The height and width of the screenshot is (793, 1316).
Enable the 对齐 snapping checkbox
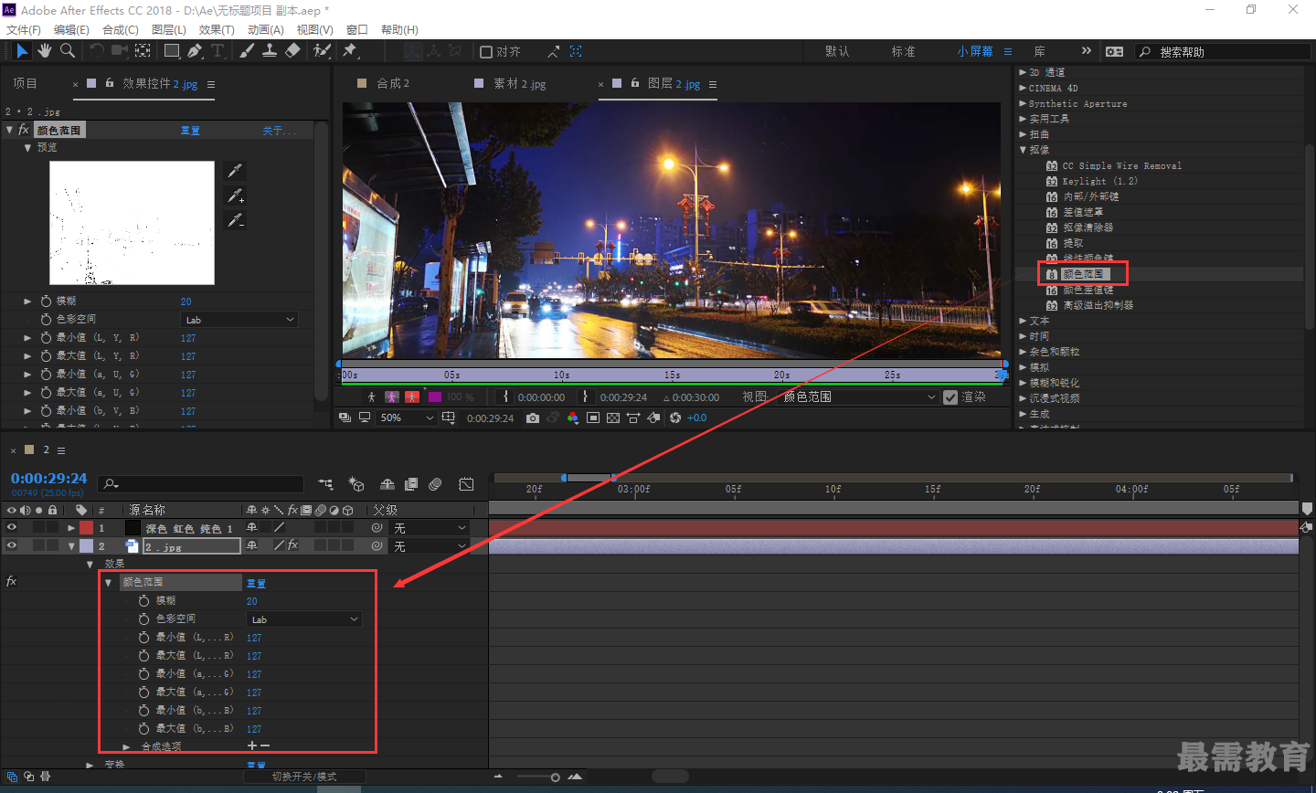[486, 52]
